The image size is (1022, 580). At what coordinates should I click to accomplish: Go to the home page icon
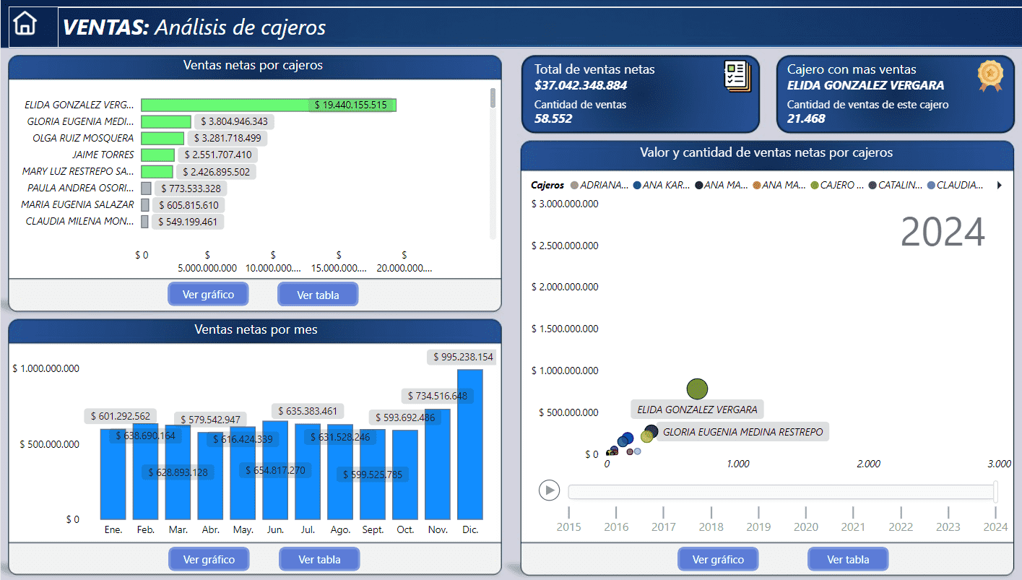click(x=25, y=24)
